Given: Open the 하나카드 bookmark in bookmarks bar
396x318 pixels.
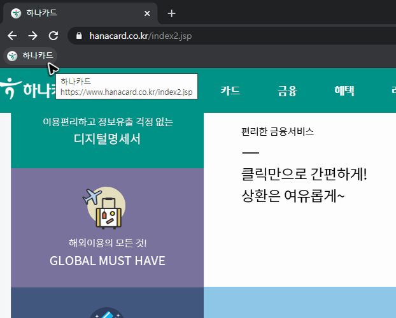Looking at the screenshot, I should [x=31, y=56].
